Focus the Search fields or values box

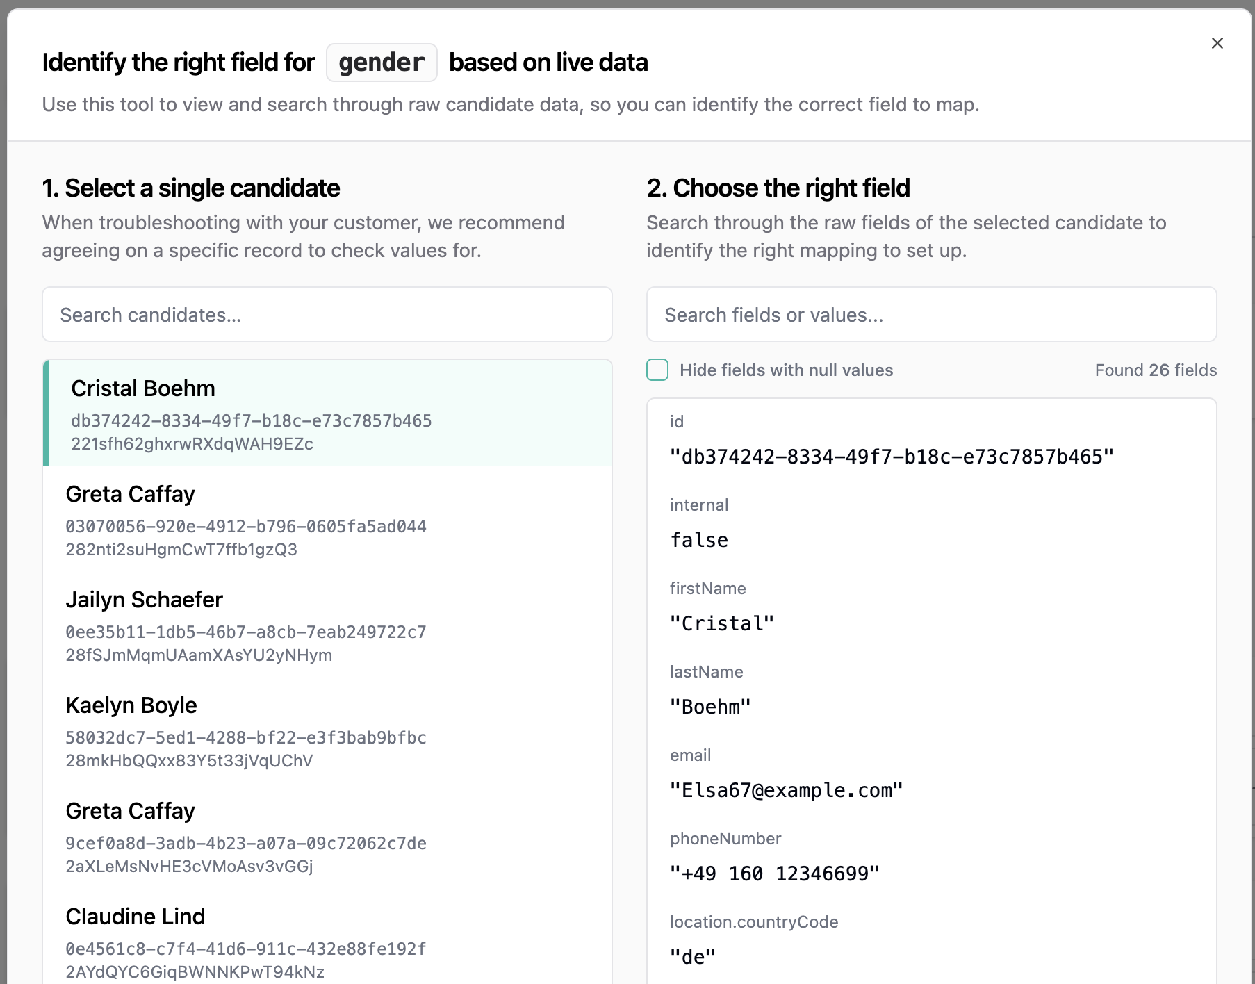[x=931, y=315]
